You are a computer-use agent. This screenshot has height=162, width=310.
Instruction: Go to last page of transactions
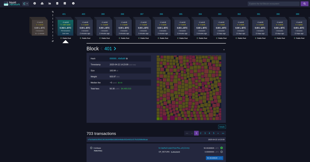tap(223, 133)
